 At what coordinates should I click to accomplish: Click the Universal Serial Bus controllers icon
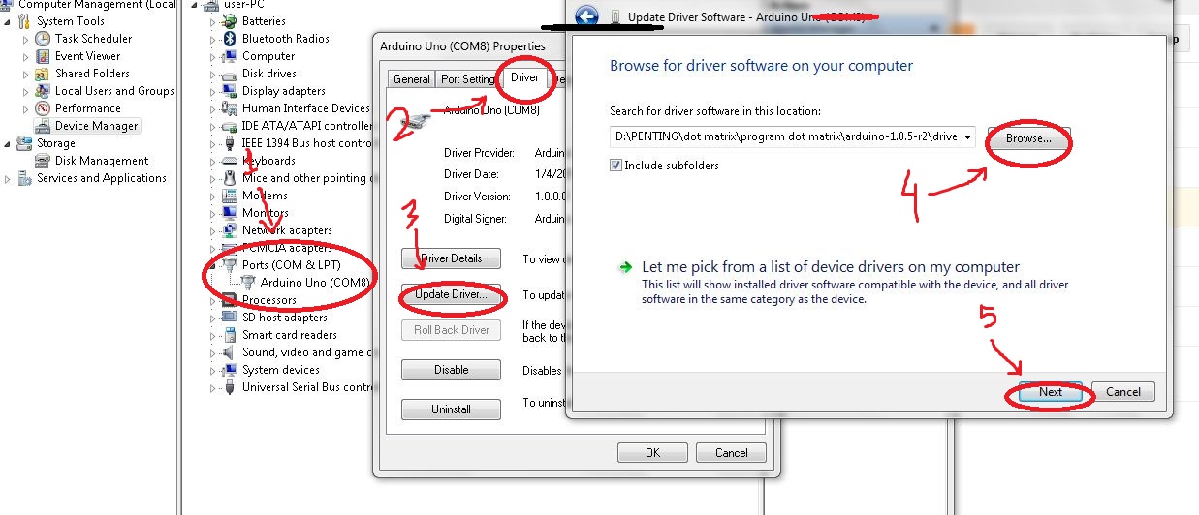(x=230, y=387)
